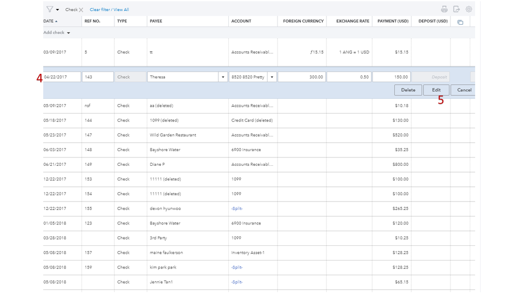The image size is (522, 294).
Task: Sort by the Date column header
Action: pos(50,21)
